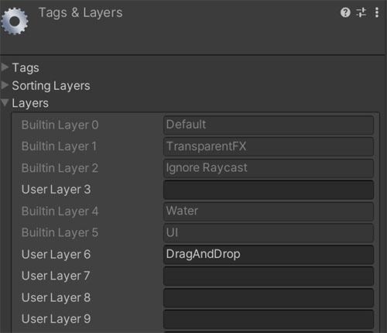
Task: Click the User Layer 7 name field
Action: [269, 276]
